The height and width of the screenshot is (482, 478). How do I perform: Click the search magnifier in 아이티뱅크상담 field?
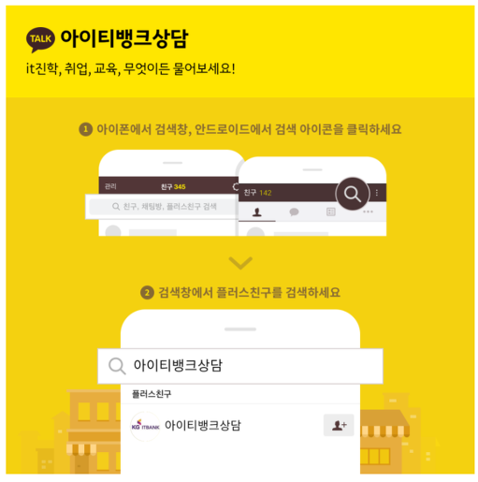pos(117,366)
